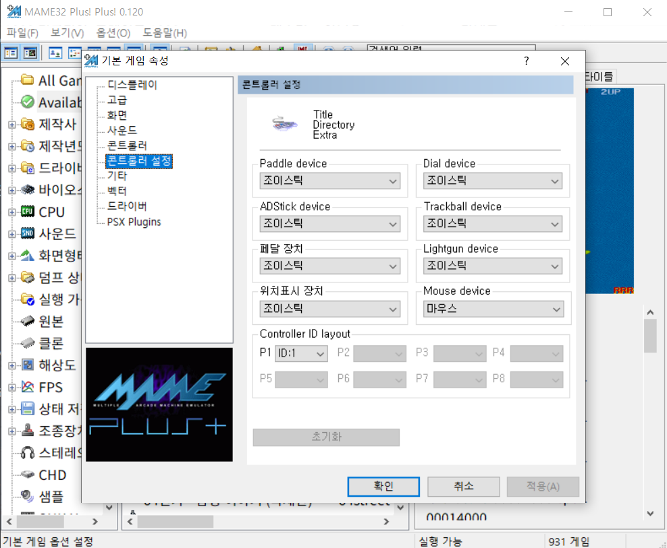Switch to the 타이틀 tab in main window

click(x=599, y=76)
